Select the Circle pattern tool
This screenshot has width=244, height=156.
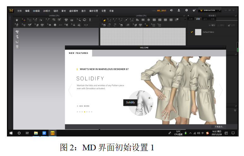[149, 20]
